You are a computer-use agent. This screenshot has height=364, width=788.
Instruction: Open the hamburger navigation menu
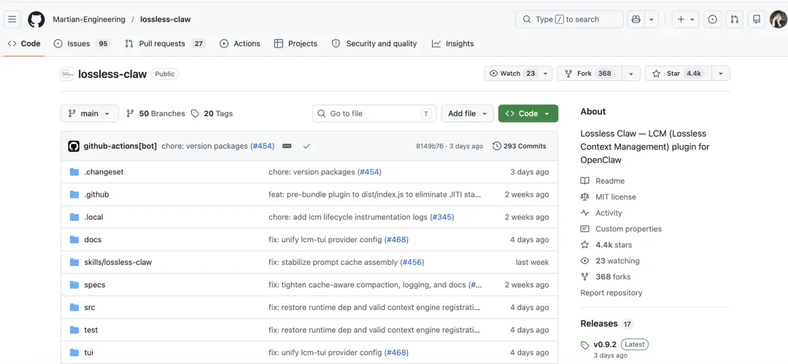[12, 19]
